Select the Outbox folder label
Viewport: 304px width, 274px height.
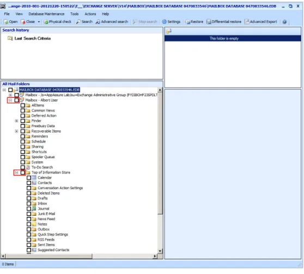[44, 229]
